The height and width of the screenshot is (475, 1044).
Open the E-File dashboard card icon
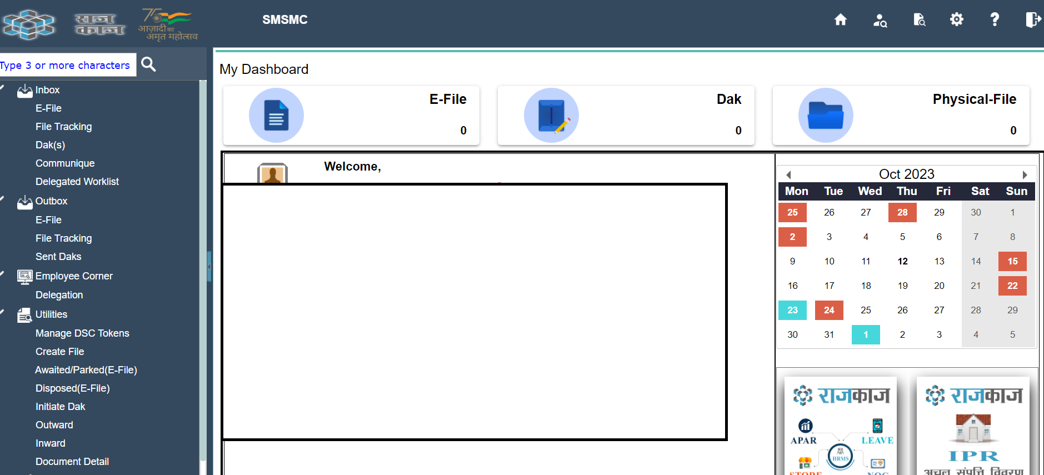coord(276,115)
